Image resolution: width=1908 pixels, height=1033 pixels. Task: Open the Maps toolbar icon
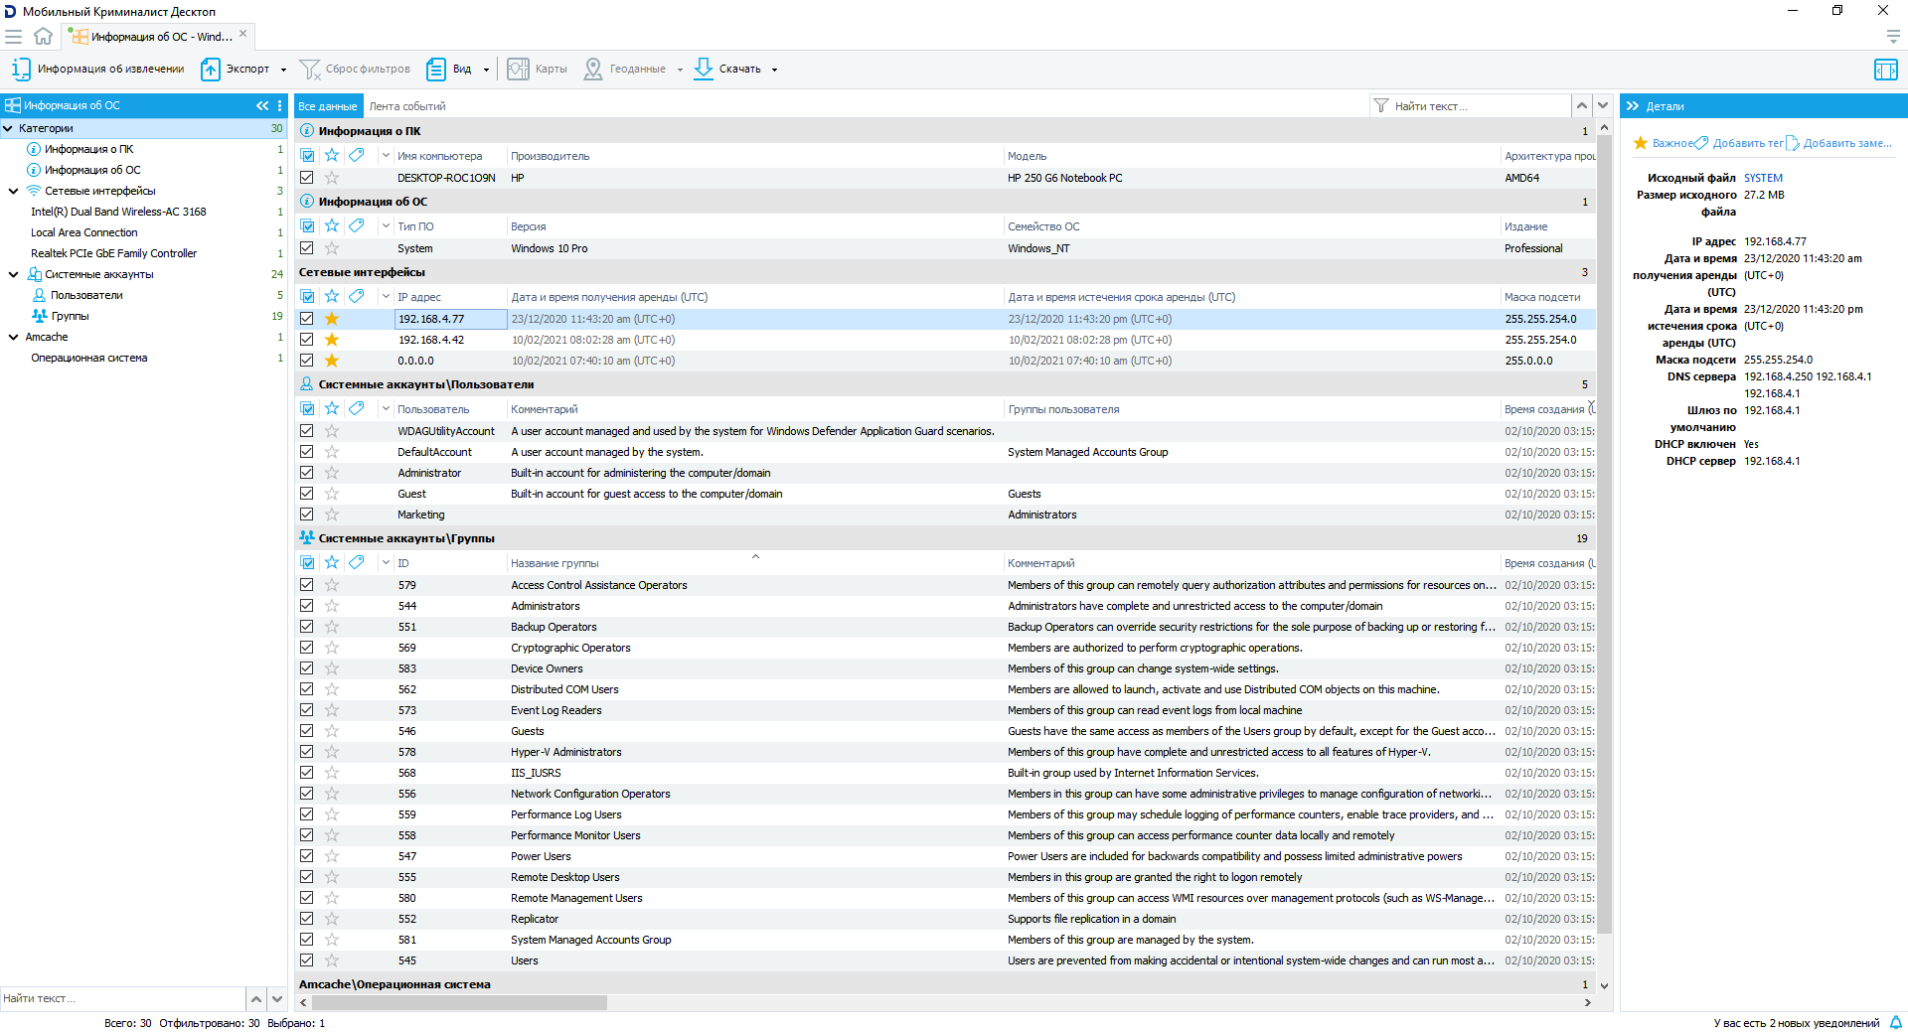tap(518, 70)
